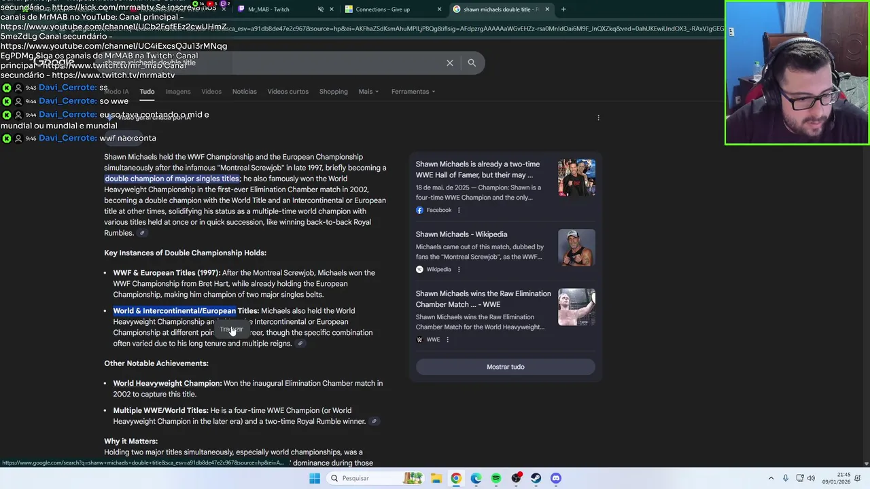Click World Heavyweight Champion bullet heading
This screenshot has width=870, height=489.
coord(167,384)
